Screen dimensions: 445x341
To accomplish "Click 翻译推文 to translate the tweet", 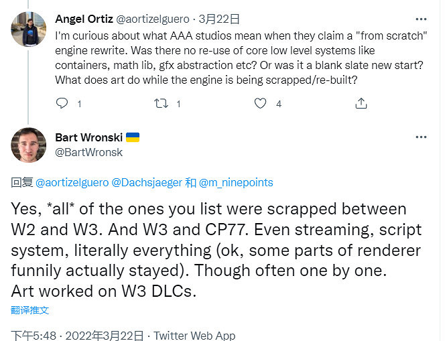I will (30, 310).
